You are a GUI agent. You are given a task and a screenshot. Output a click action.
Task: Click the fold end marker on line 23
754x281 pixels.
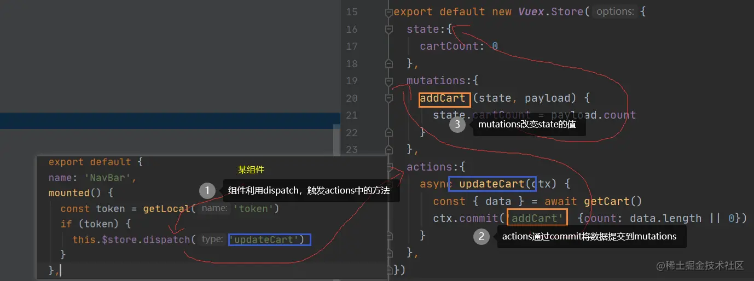[x=388, y=149]
